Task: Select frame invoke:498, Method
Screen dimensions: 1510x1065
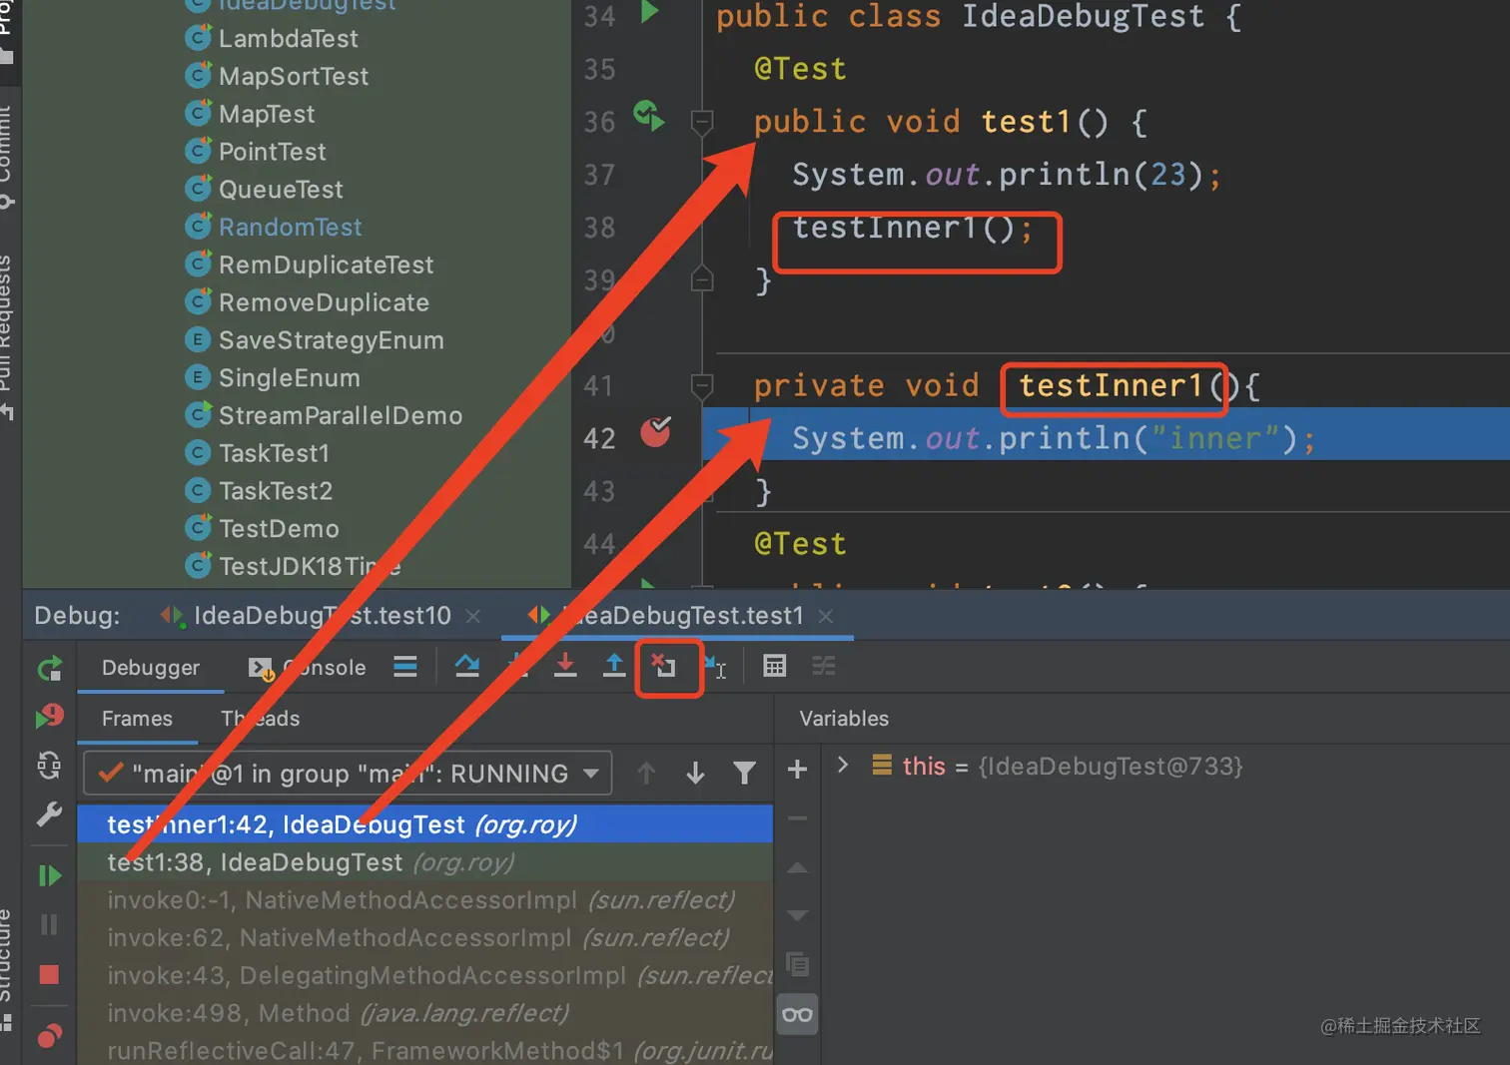Action: 425,1014
